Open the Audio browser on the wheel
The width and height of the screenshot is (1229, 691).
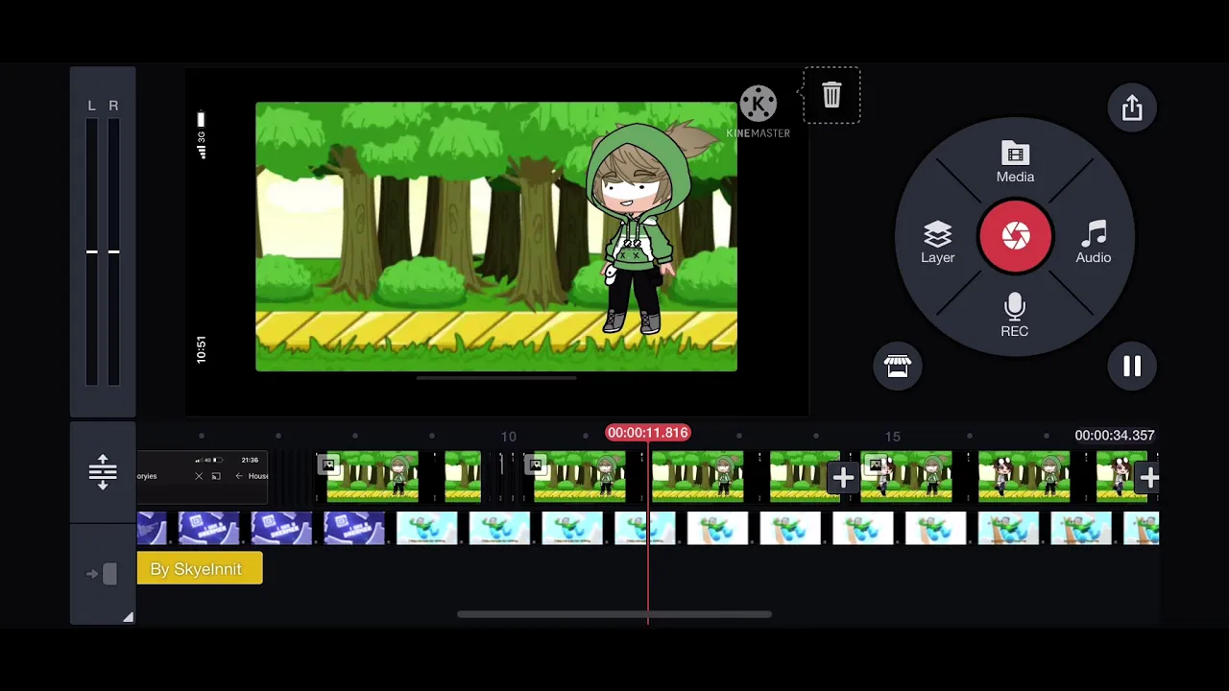pyautogui.click(x=1093, y=243)
